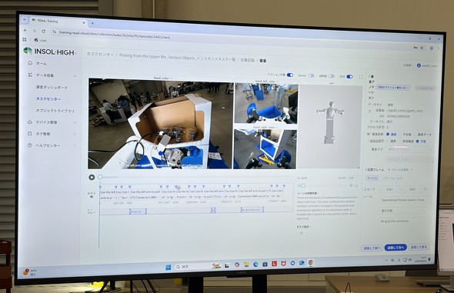Toggle the 2D/3D view switch
The width and height of the screenshot is (454, 293).
pyautogui.click(x=350, y=77)
